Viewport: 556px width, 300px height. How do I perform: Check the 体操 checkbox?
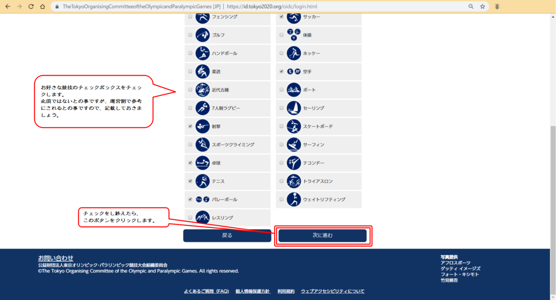[281, 35]
